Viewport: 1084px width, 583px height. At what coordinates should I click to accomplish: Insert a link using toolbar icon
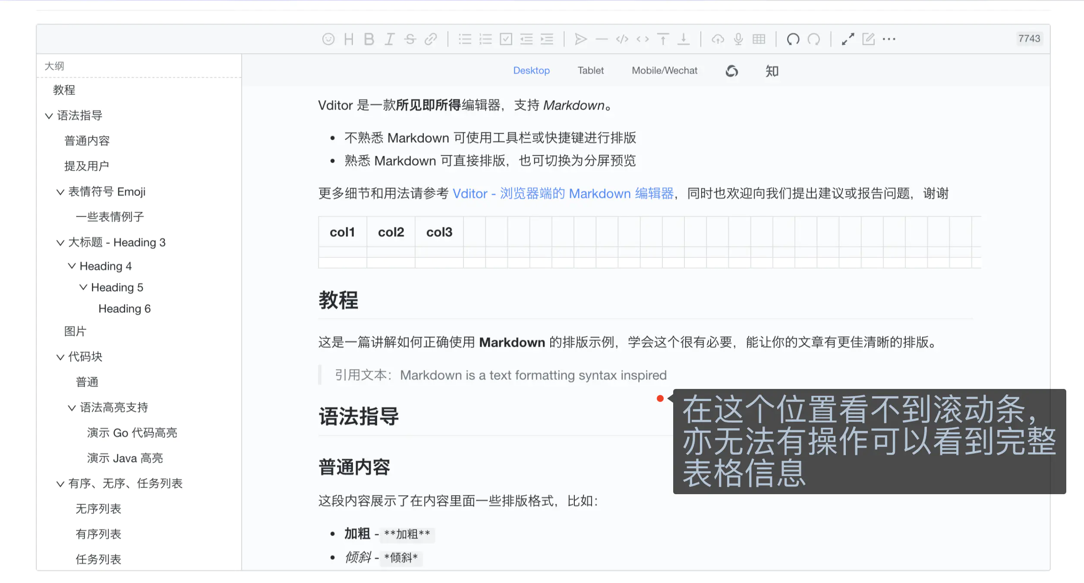coord(431,39)
